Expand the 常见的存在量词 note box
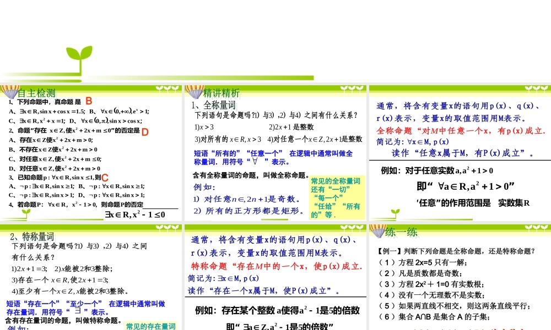This screenshot has height=330, width=551. coord(150,326)
